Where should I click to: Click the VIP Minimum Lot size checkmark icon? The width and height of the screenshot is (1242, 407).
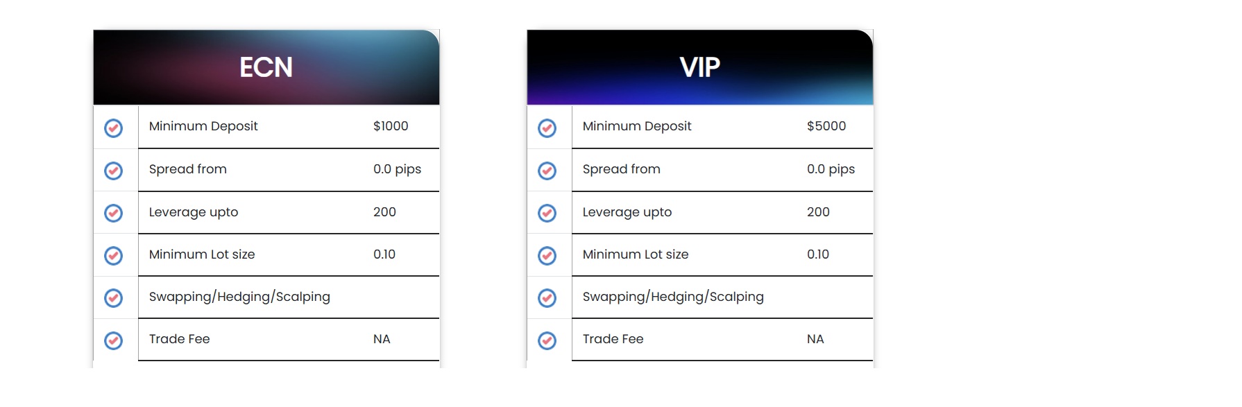click(547, 256)
